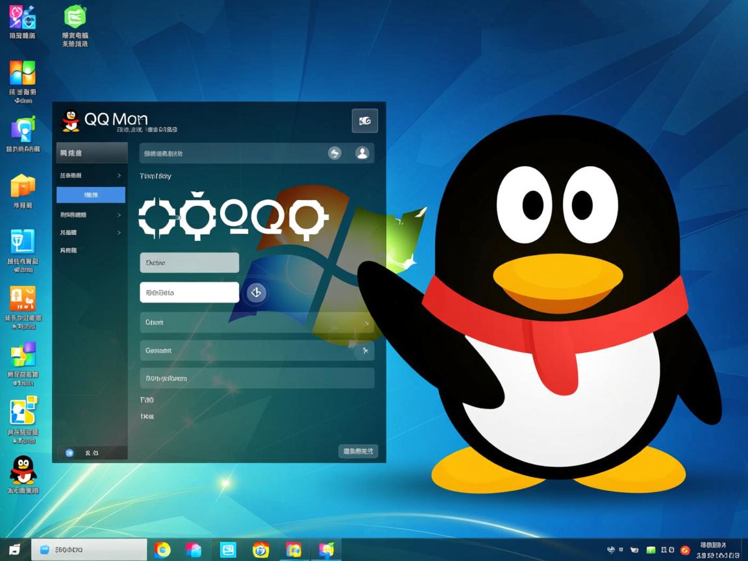Screen dimensions: 748x561
Task: Click the Start button on the taskbar
Action: point(14,550)
